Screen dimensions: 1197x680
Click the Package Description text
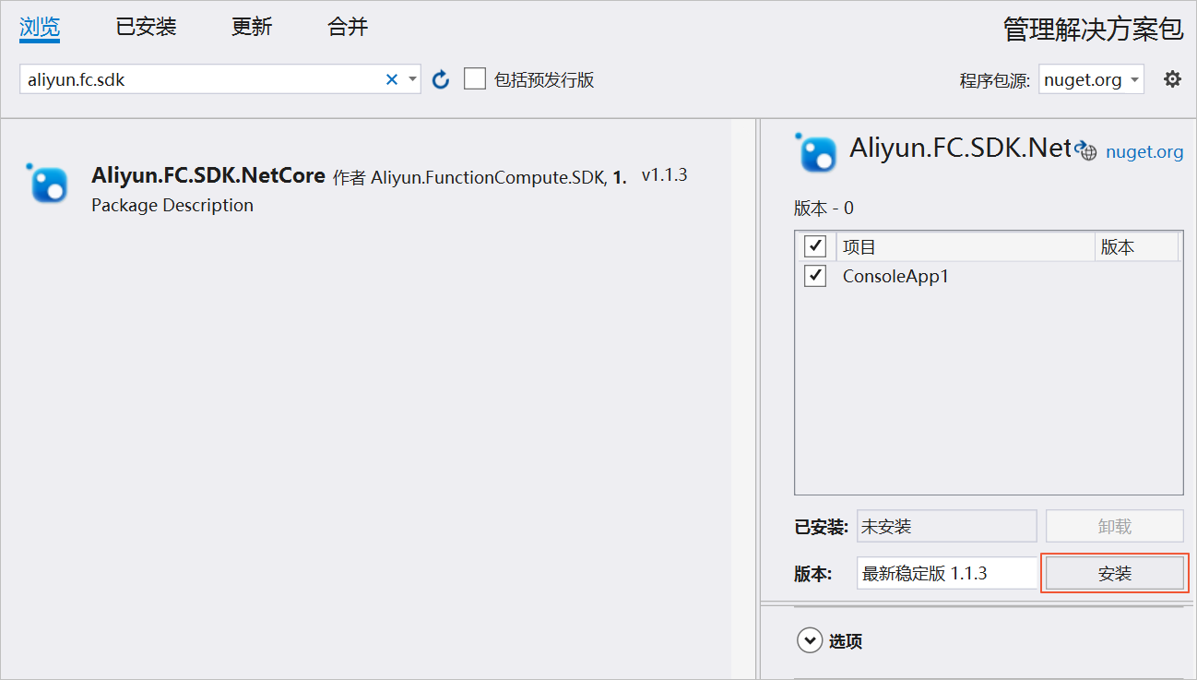coord(172,205)
